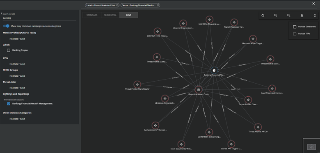Select the IsaacWiper And HermeticWizard node

coord(272,89)
